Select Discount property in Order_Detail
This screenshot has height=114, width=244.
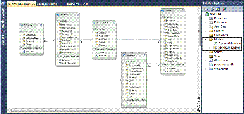click(103, 45)
